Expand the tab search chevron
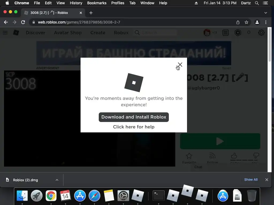 pyautogui.click(x=266, y=13)
